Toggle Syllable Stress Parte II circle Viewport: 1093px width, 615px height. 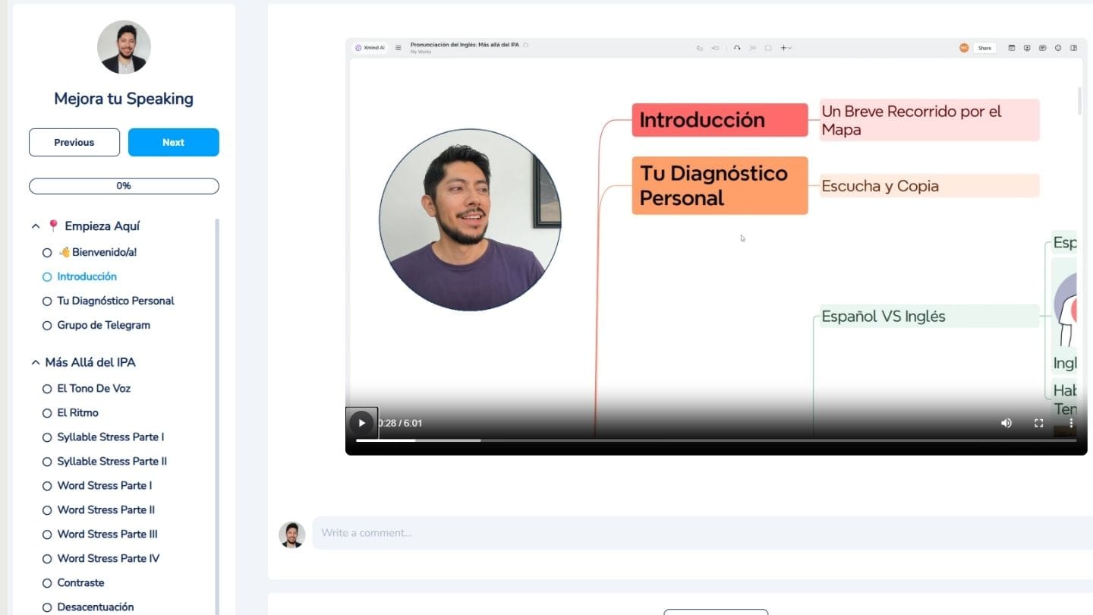tap(47, 462)
